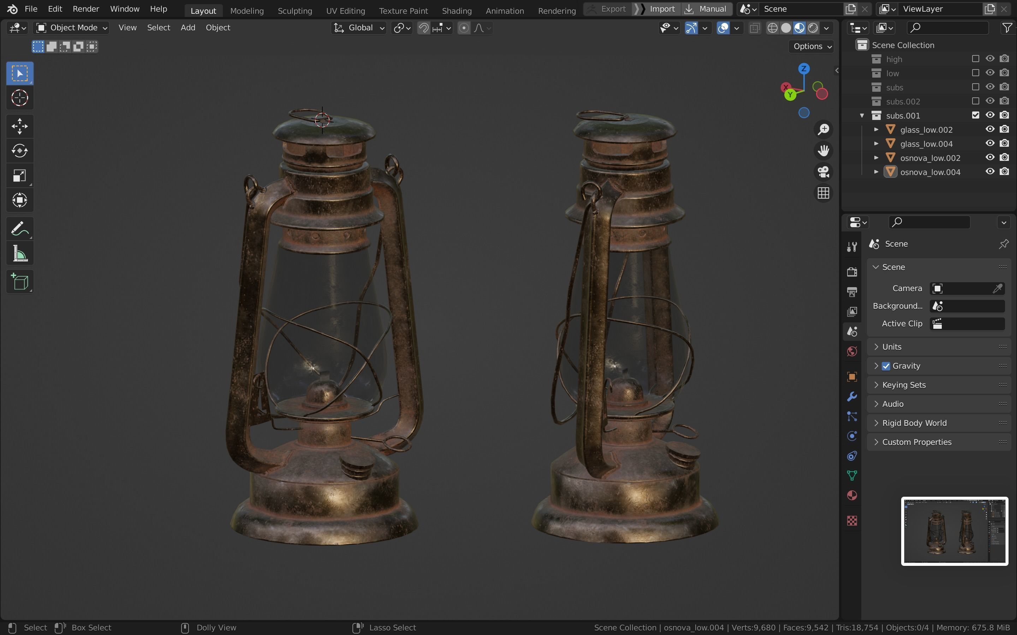Toggle the Gravity checkbox
The width and height of the screenshot is (1017, 635).
click(x=886, y=366)
